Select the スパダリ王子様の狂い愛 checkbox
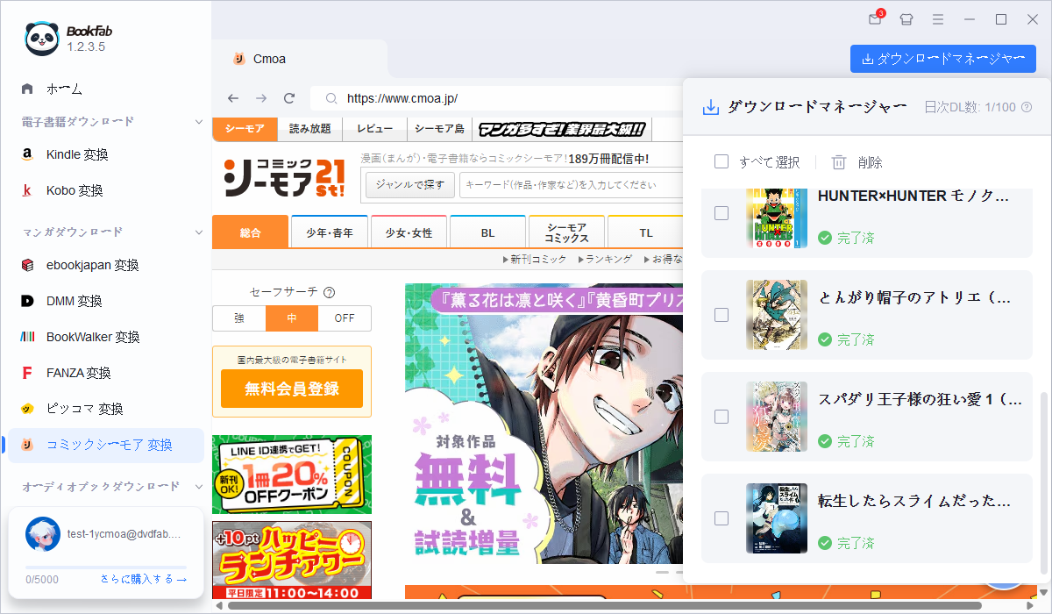Image resolution: width=1052 pixels, height=614 pixels. 721,417
